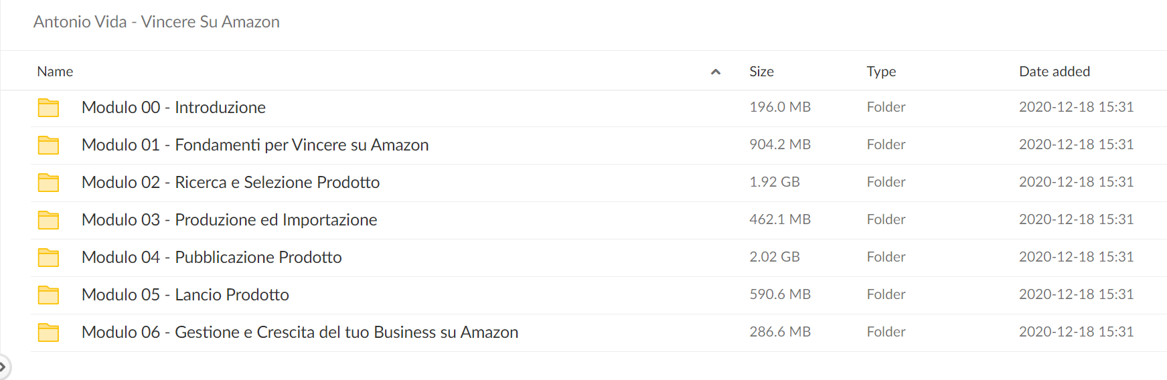This screenshot has width=1167, height=380.
Task: Open Modulo 02 - Ricerca e Selezione Prodotto
Action: [x=230, y=183]
